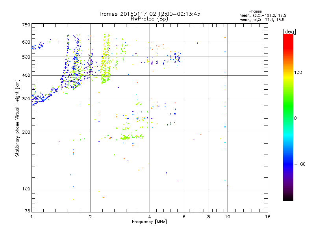Click the 'Stationary phase Virtual Height [km]' axis title
The image size is (315, 236).
17,118
